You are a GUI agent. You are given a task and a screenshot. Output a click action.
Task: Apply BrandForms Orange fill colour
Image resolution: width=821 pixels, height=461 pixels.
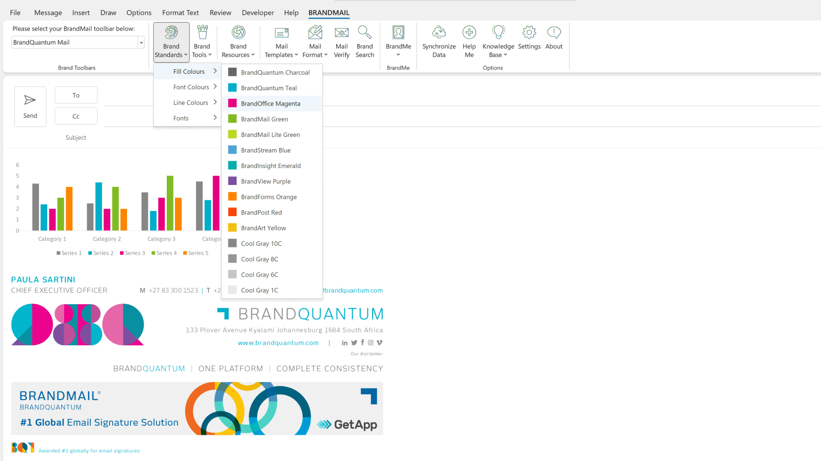coord(272,197)
